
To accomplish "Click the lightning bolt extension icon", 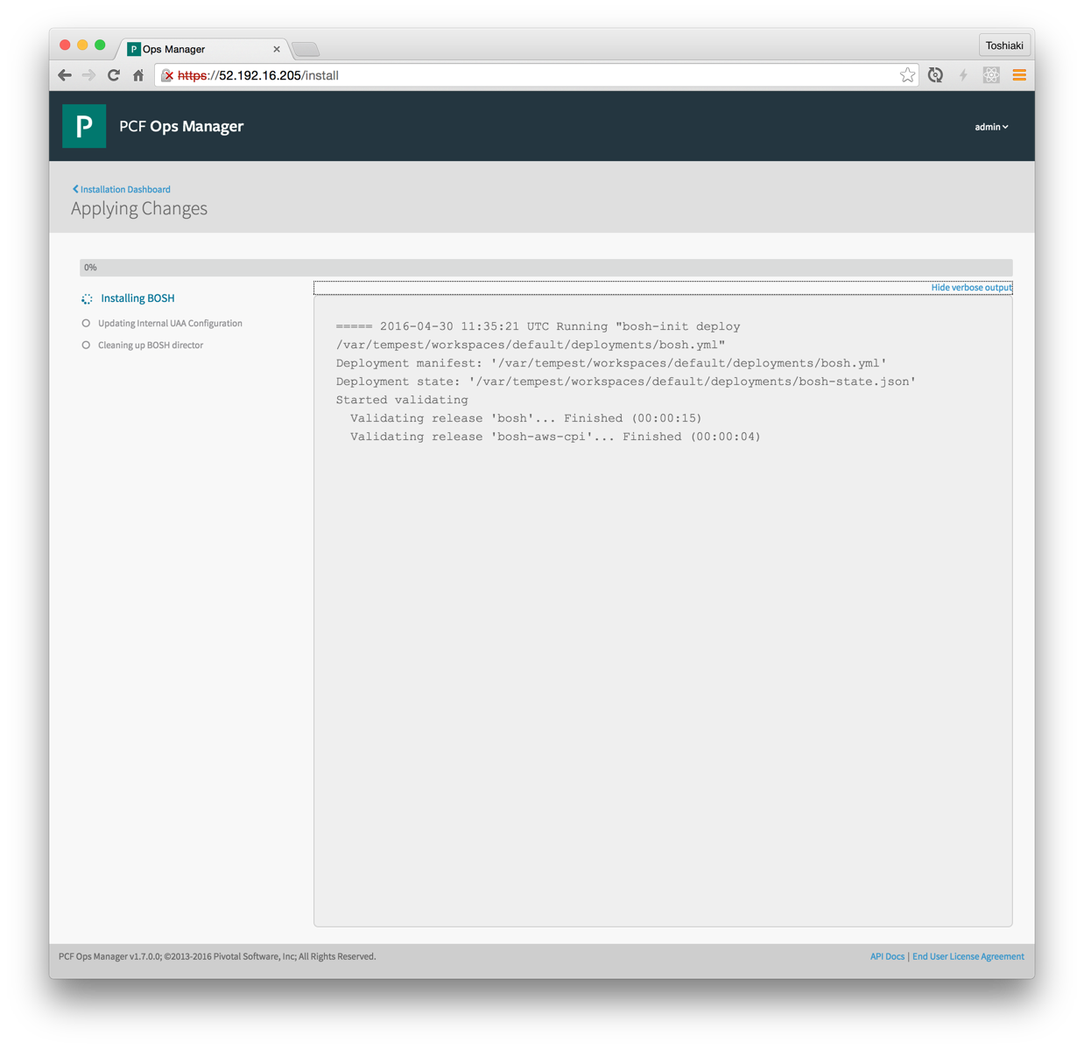I will [963, 75].
